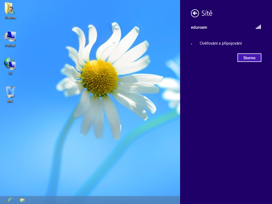Viewport: 272px width, 204px height.
Task: Select the Koš recycle bin icon
Action: (x=10, y=94)
